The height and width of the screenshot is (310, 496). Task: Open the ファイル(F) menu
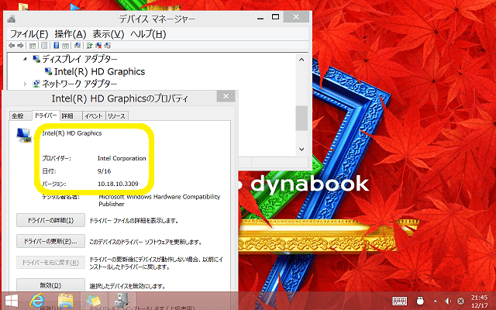(29, 34)
